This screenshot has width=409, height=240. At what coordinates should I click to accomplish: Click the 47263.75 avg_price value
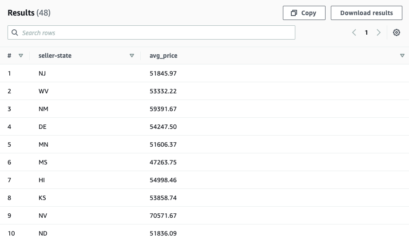click(163, 162)
